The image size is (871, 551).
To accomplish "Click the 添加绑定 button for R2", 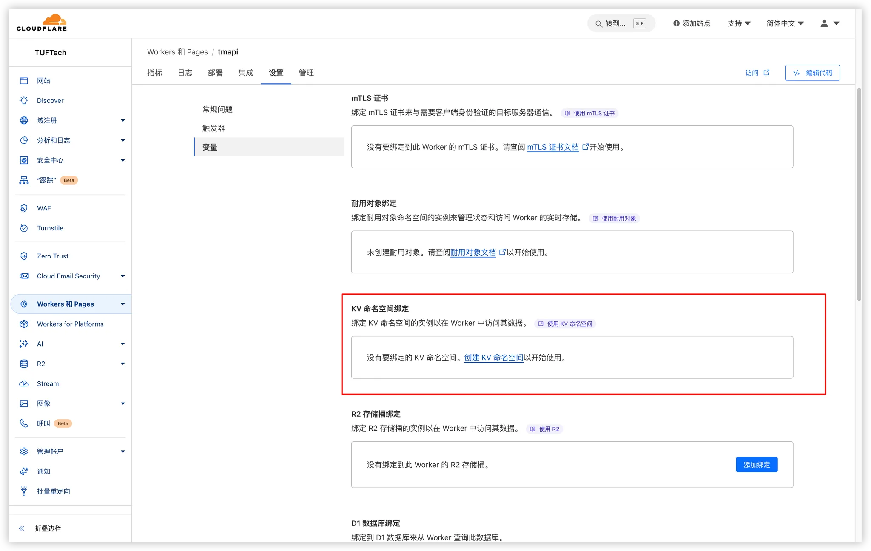I will [756, 465].
